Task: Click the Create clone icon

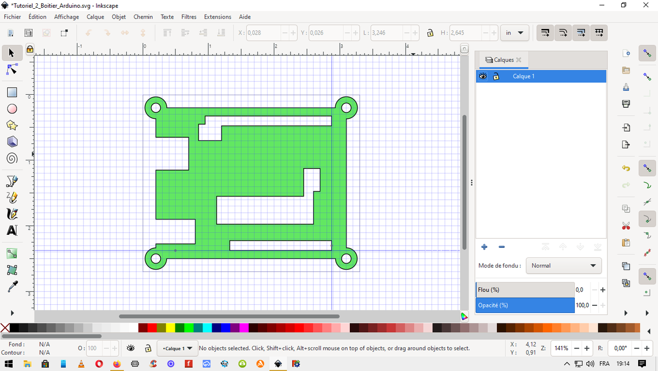Action: tap(626, 283)
